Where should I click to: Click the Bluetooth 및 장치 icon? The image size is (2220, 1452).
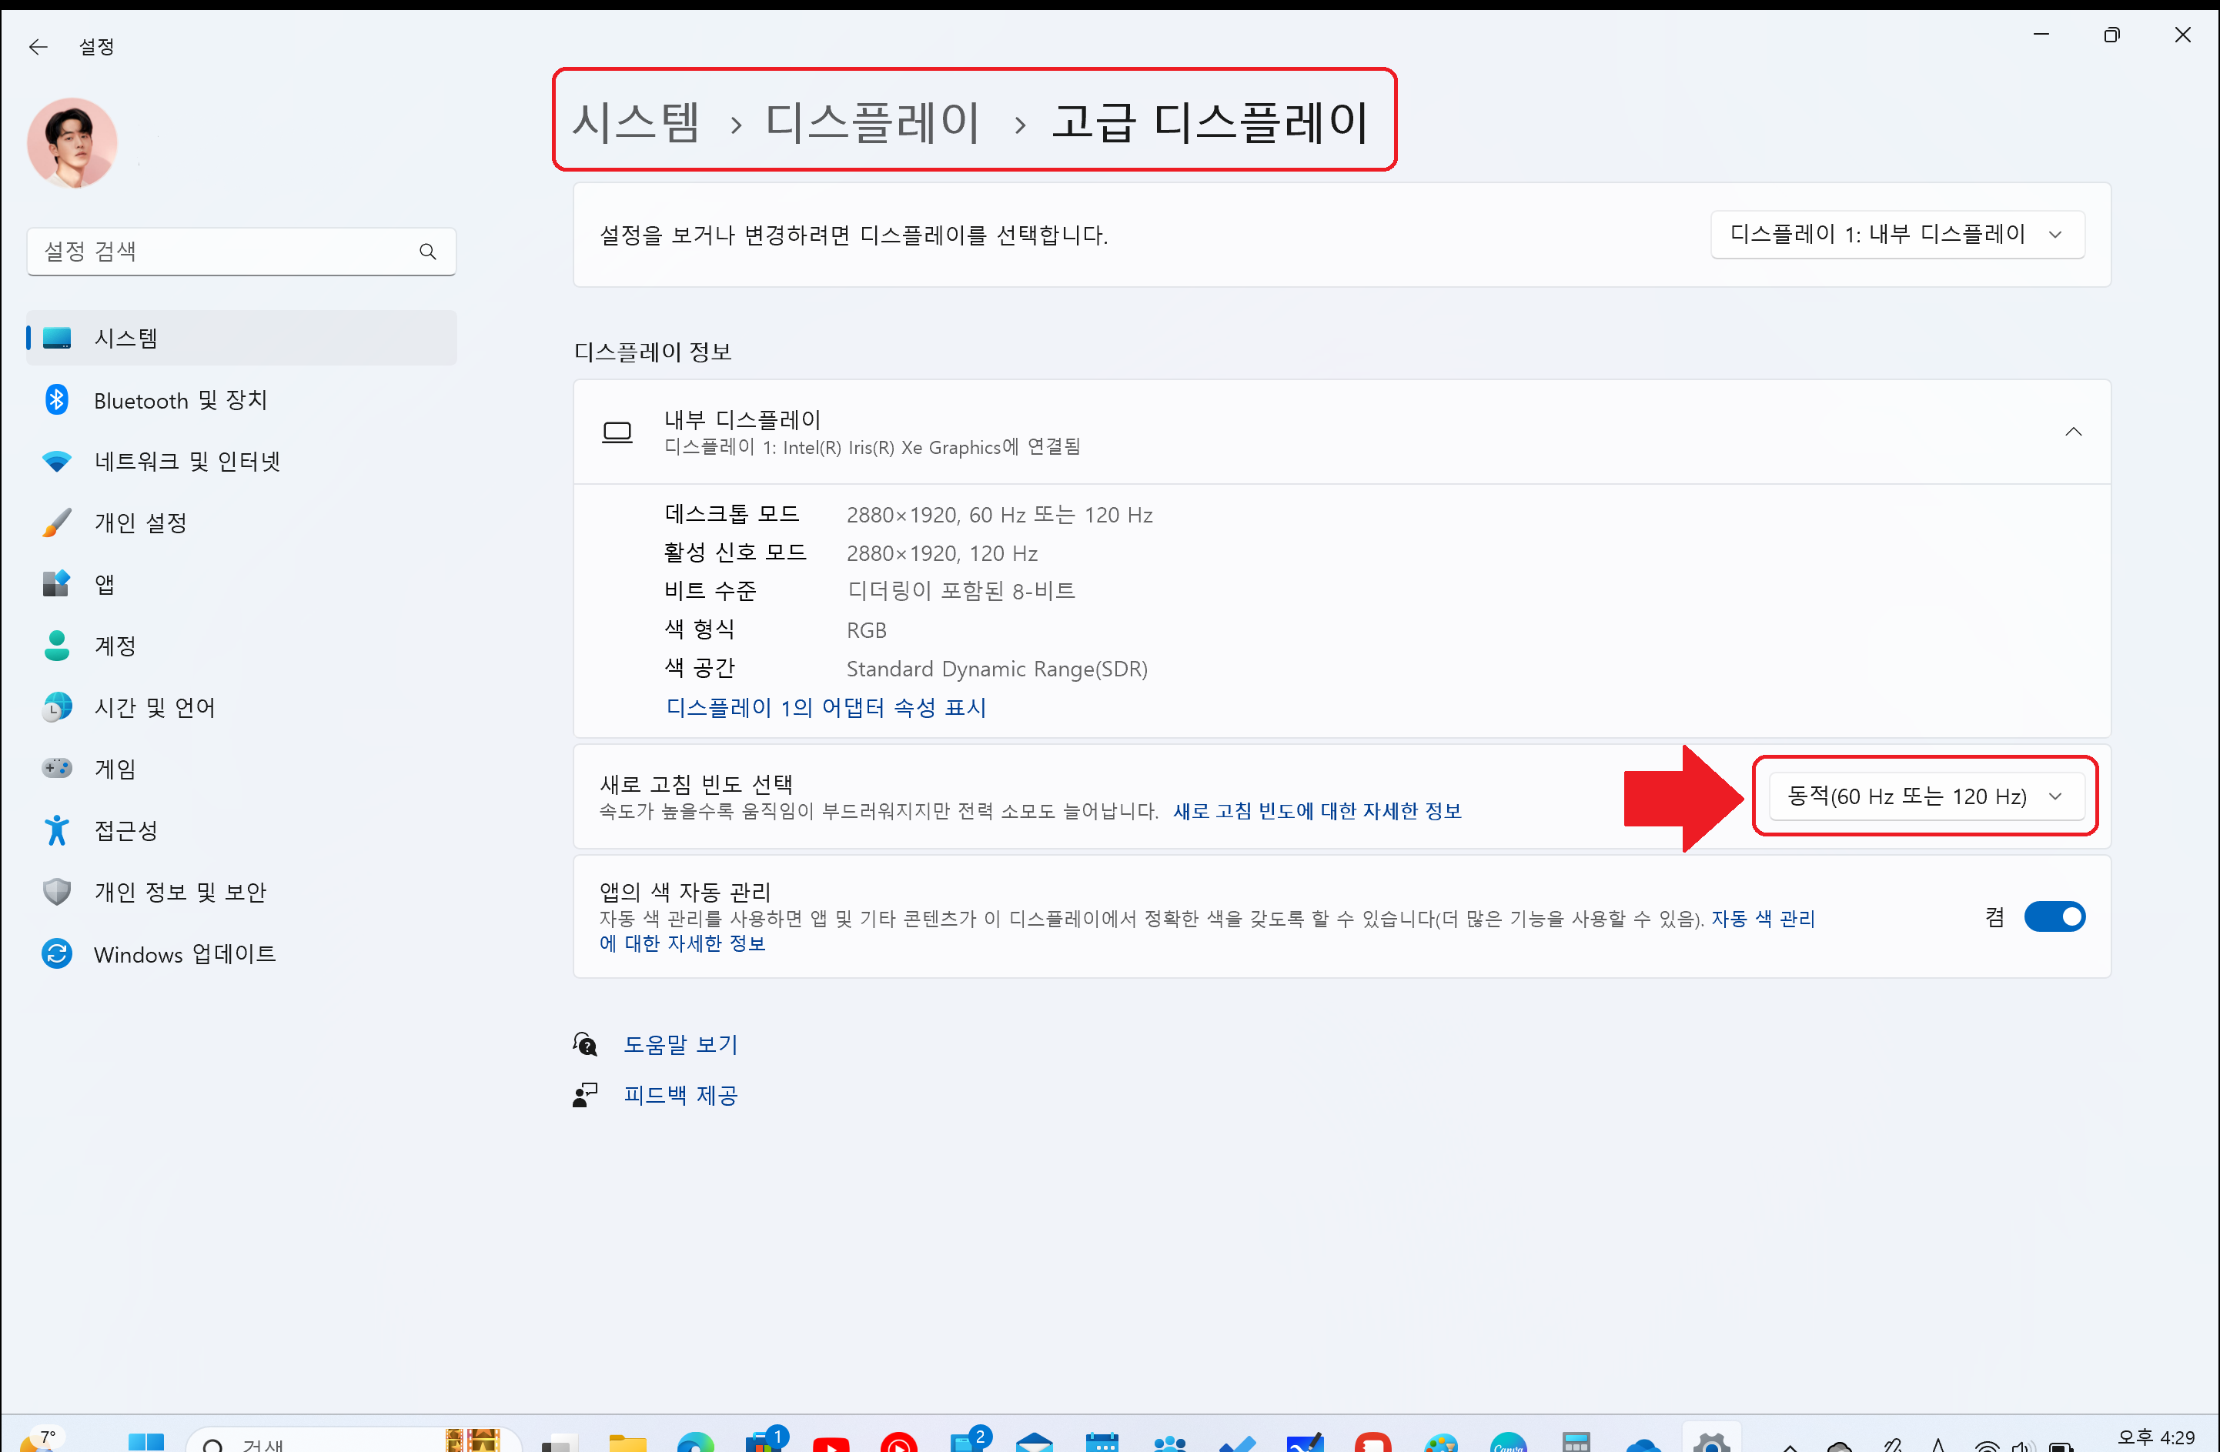pyautogui.click(x=57, y=400)
